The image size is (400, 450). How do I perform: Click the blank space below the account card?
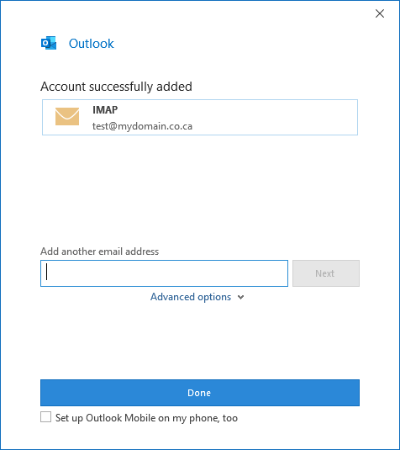[200, 189]
